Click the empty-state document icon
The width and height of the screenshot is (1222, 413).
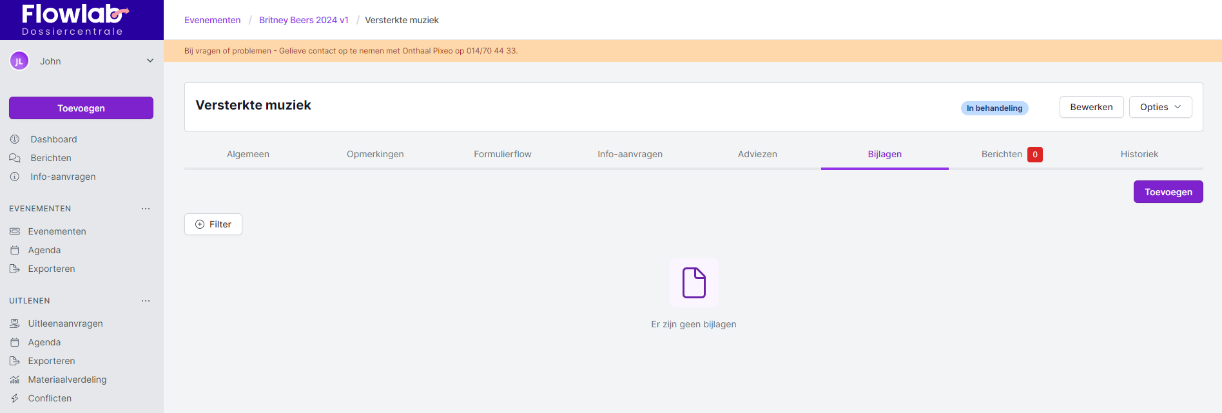(693, 283)
